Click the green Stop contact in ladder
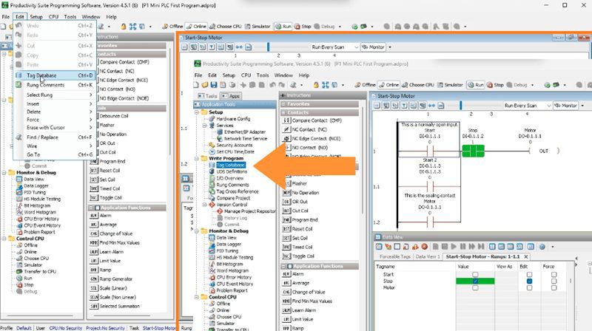The height and width of the screenshot is (331, 592). [473, 151]
